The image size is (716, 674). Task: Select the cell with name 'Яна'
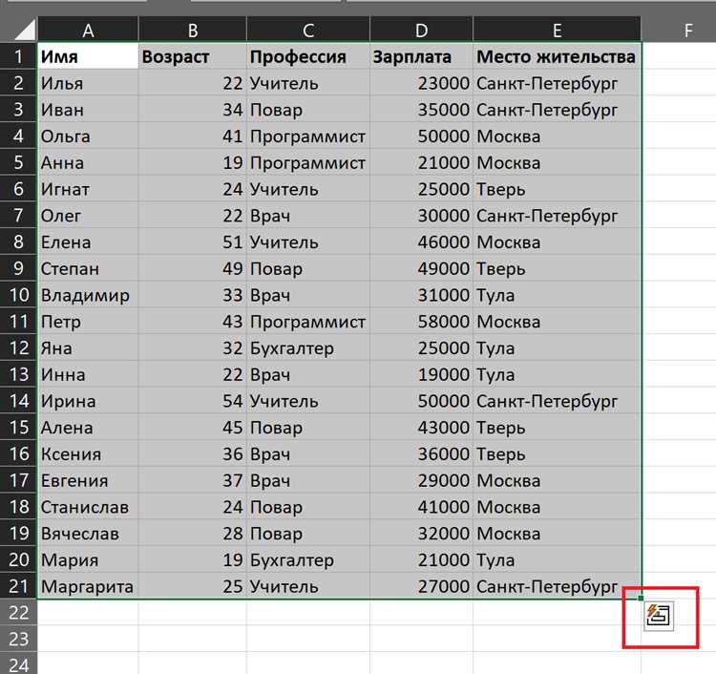pos(88,348)
